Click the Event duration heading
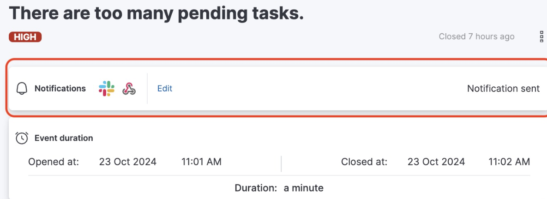This screenshot has height=199, width=547. 64,138
